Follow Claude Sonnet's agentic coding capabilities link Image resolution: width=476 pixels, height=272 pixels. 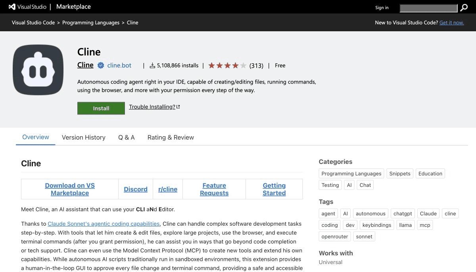tap(104, 224)
